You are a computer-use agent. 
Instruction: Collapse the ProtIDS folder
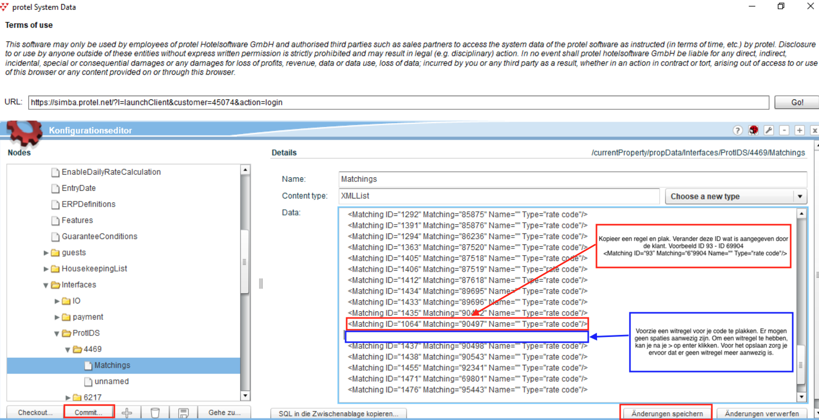57,333
